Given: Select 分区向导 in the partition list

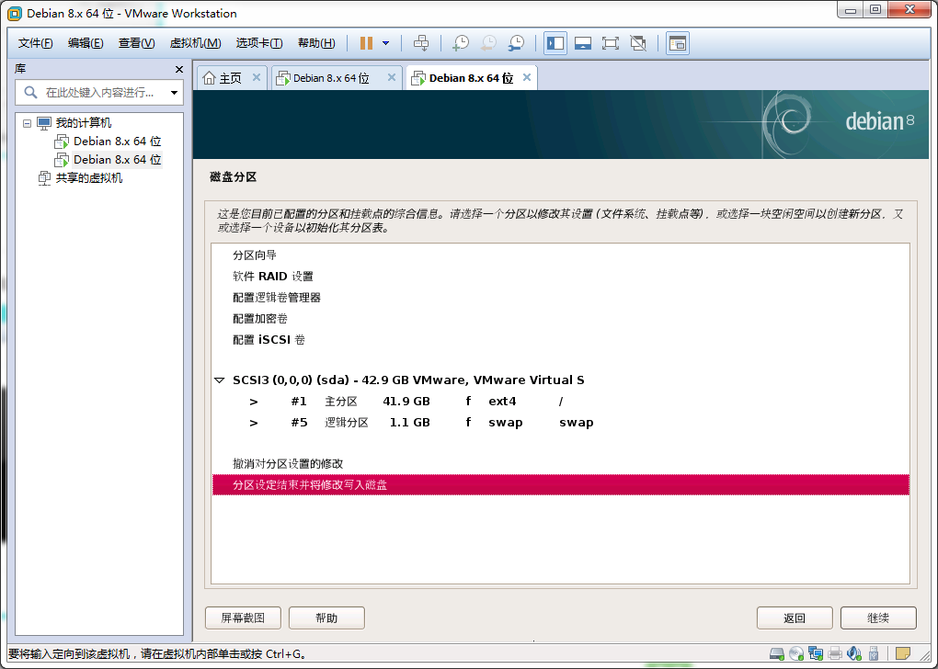Looking at the screenshot, I should pos(254,255).
